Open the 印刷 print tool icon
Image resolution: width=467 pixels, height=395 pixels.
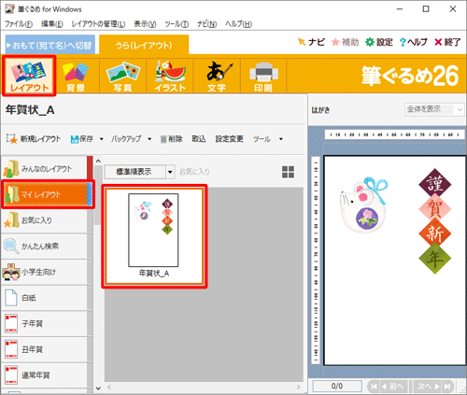263,77
